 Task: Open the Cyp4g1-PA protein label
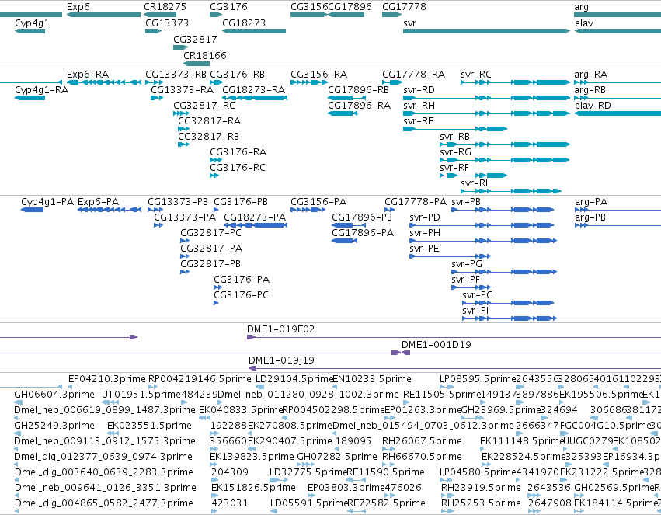click(47, 202)
